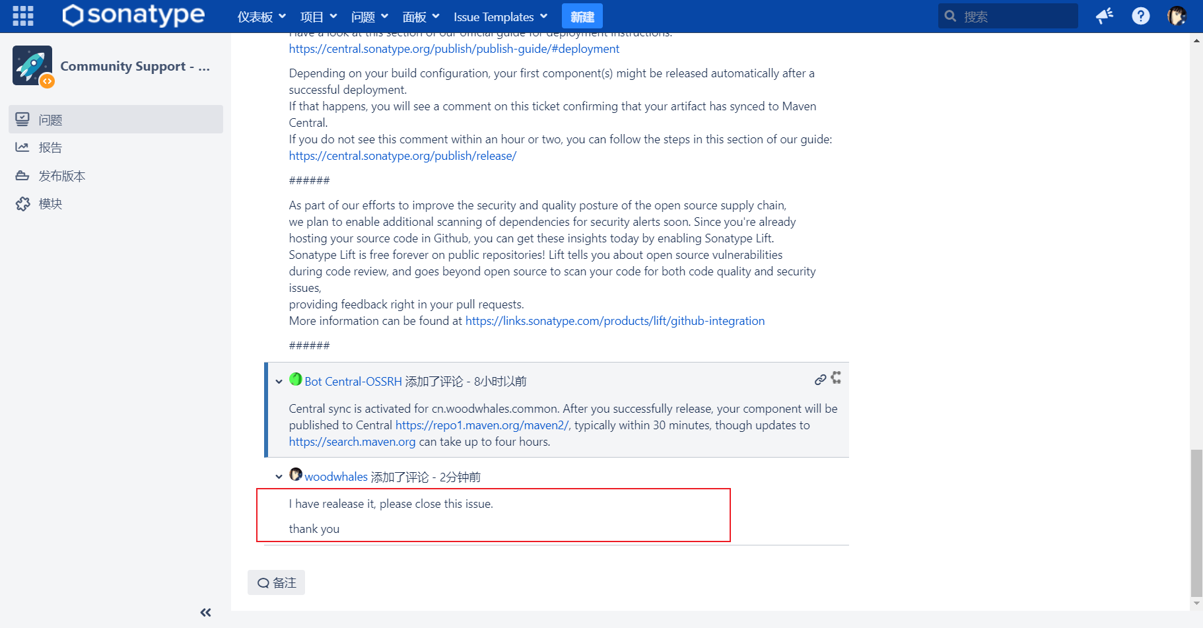Click the '8小时以前' comment timestamp

[x=500, y=382]
